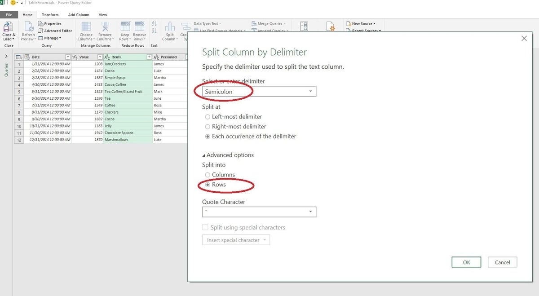
Task: Expand the Queries side pane
Action: point(6,56)
